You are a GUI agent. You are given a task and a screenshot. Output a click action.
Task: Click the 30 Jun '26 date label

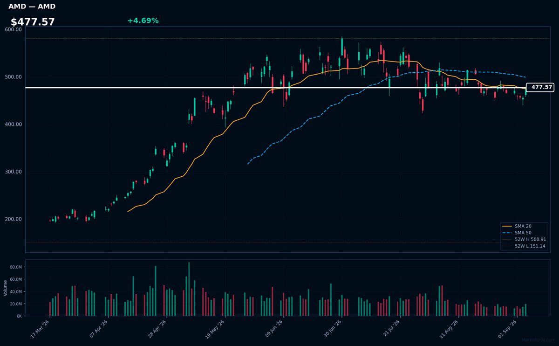[332, 329]
